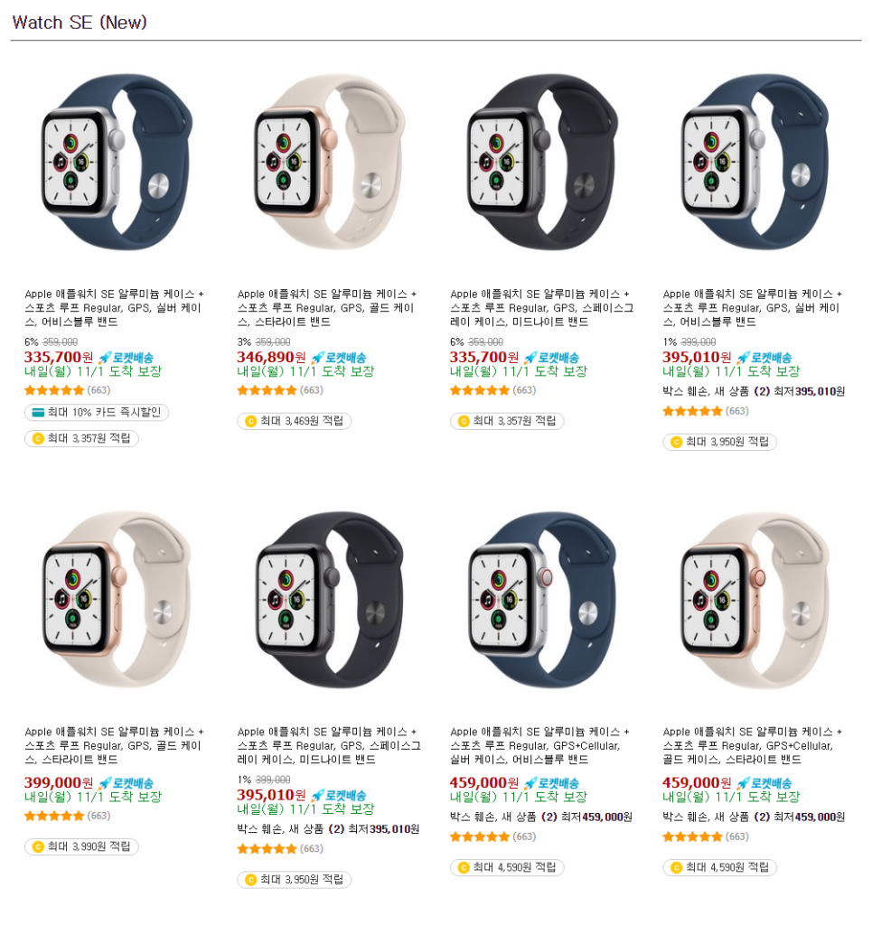
Task: Open the title link of the 346,890원 gold Starlight watch
Action: click(326, 308)
